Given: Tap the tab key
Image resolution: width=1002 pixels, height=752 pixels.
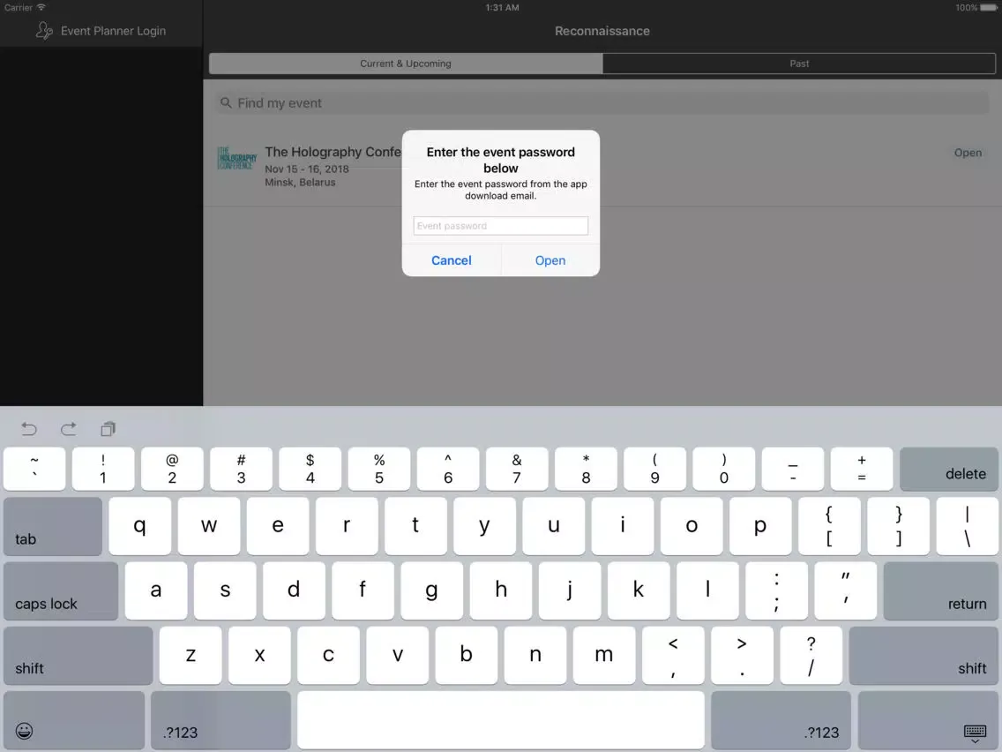Looking at the screenshot, I should pyautogui.click(x=52, y=526).
